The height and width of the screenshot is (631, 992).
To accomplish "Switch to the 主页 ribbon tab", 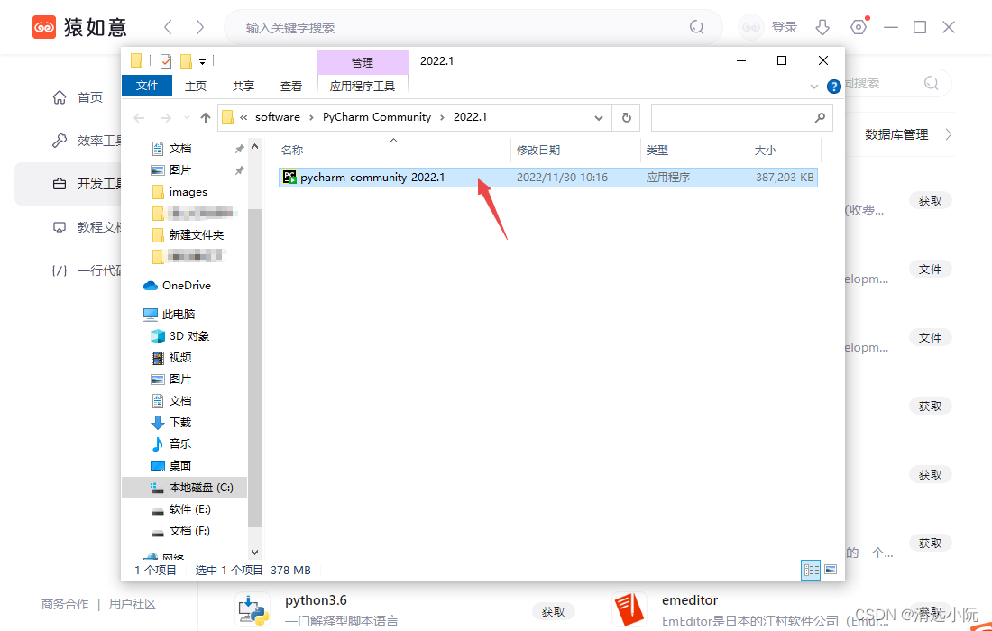I will (x=196, y=86).
